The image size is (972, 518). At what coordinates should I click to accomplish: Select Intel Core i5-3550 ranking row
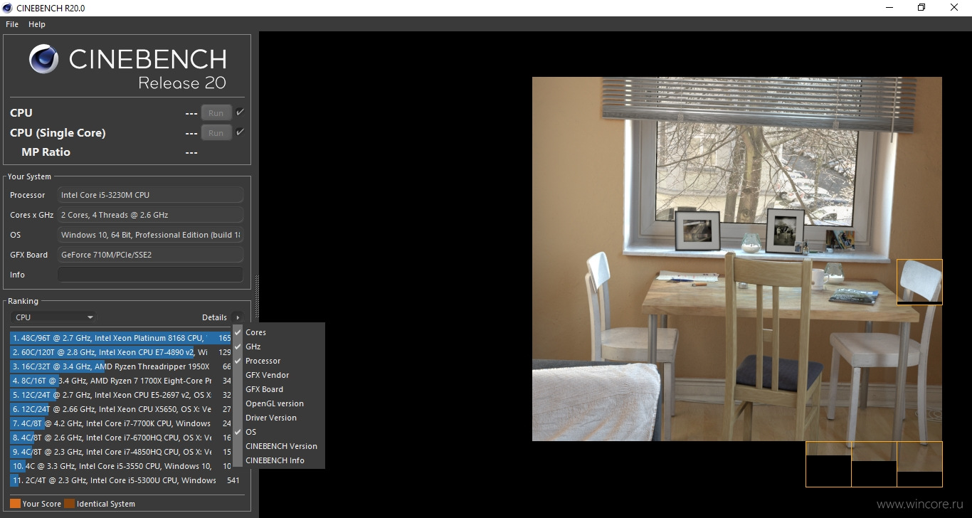(x=121, y=466)
